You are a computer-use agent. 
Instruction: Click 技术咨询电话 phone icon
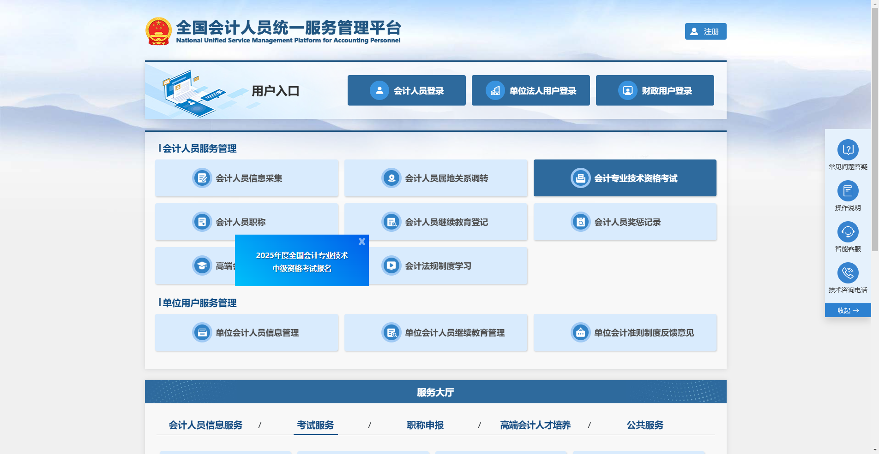(848, 272)
